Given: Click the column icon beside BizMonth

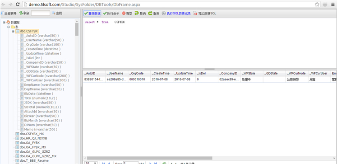Looking at the screenshot, I should click(22, 120).
